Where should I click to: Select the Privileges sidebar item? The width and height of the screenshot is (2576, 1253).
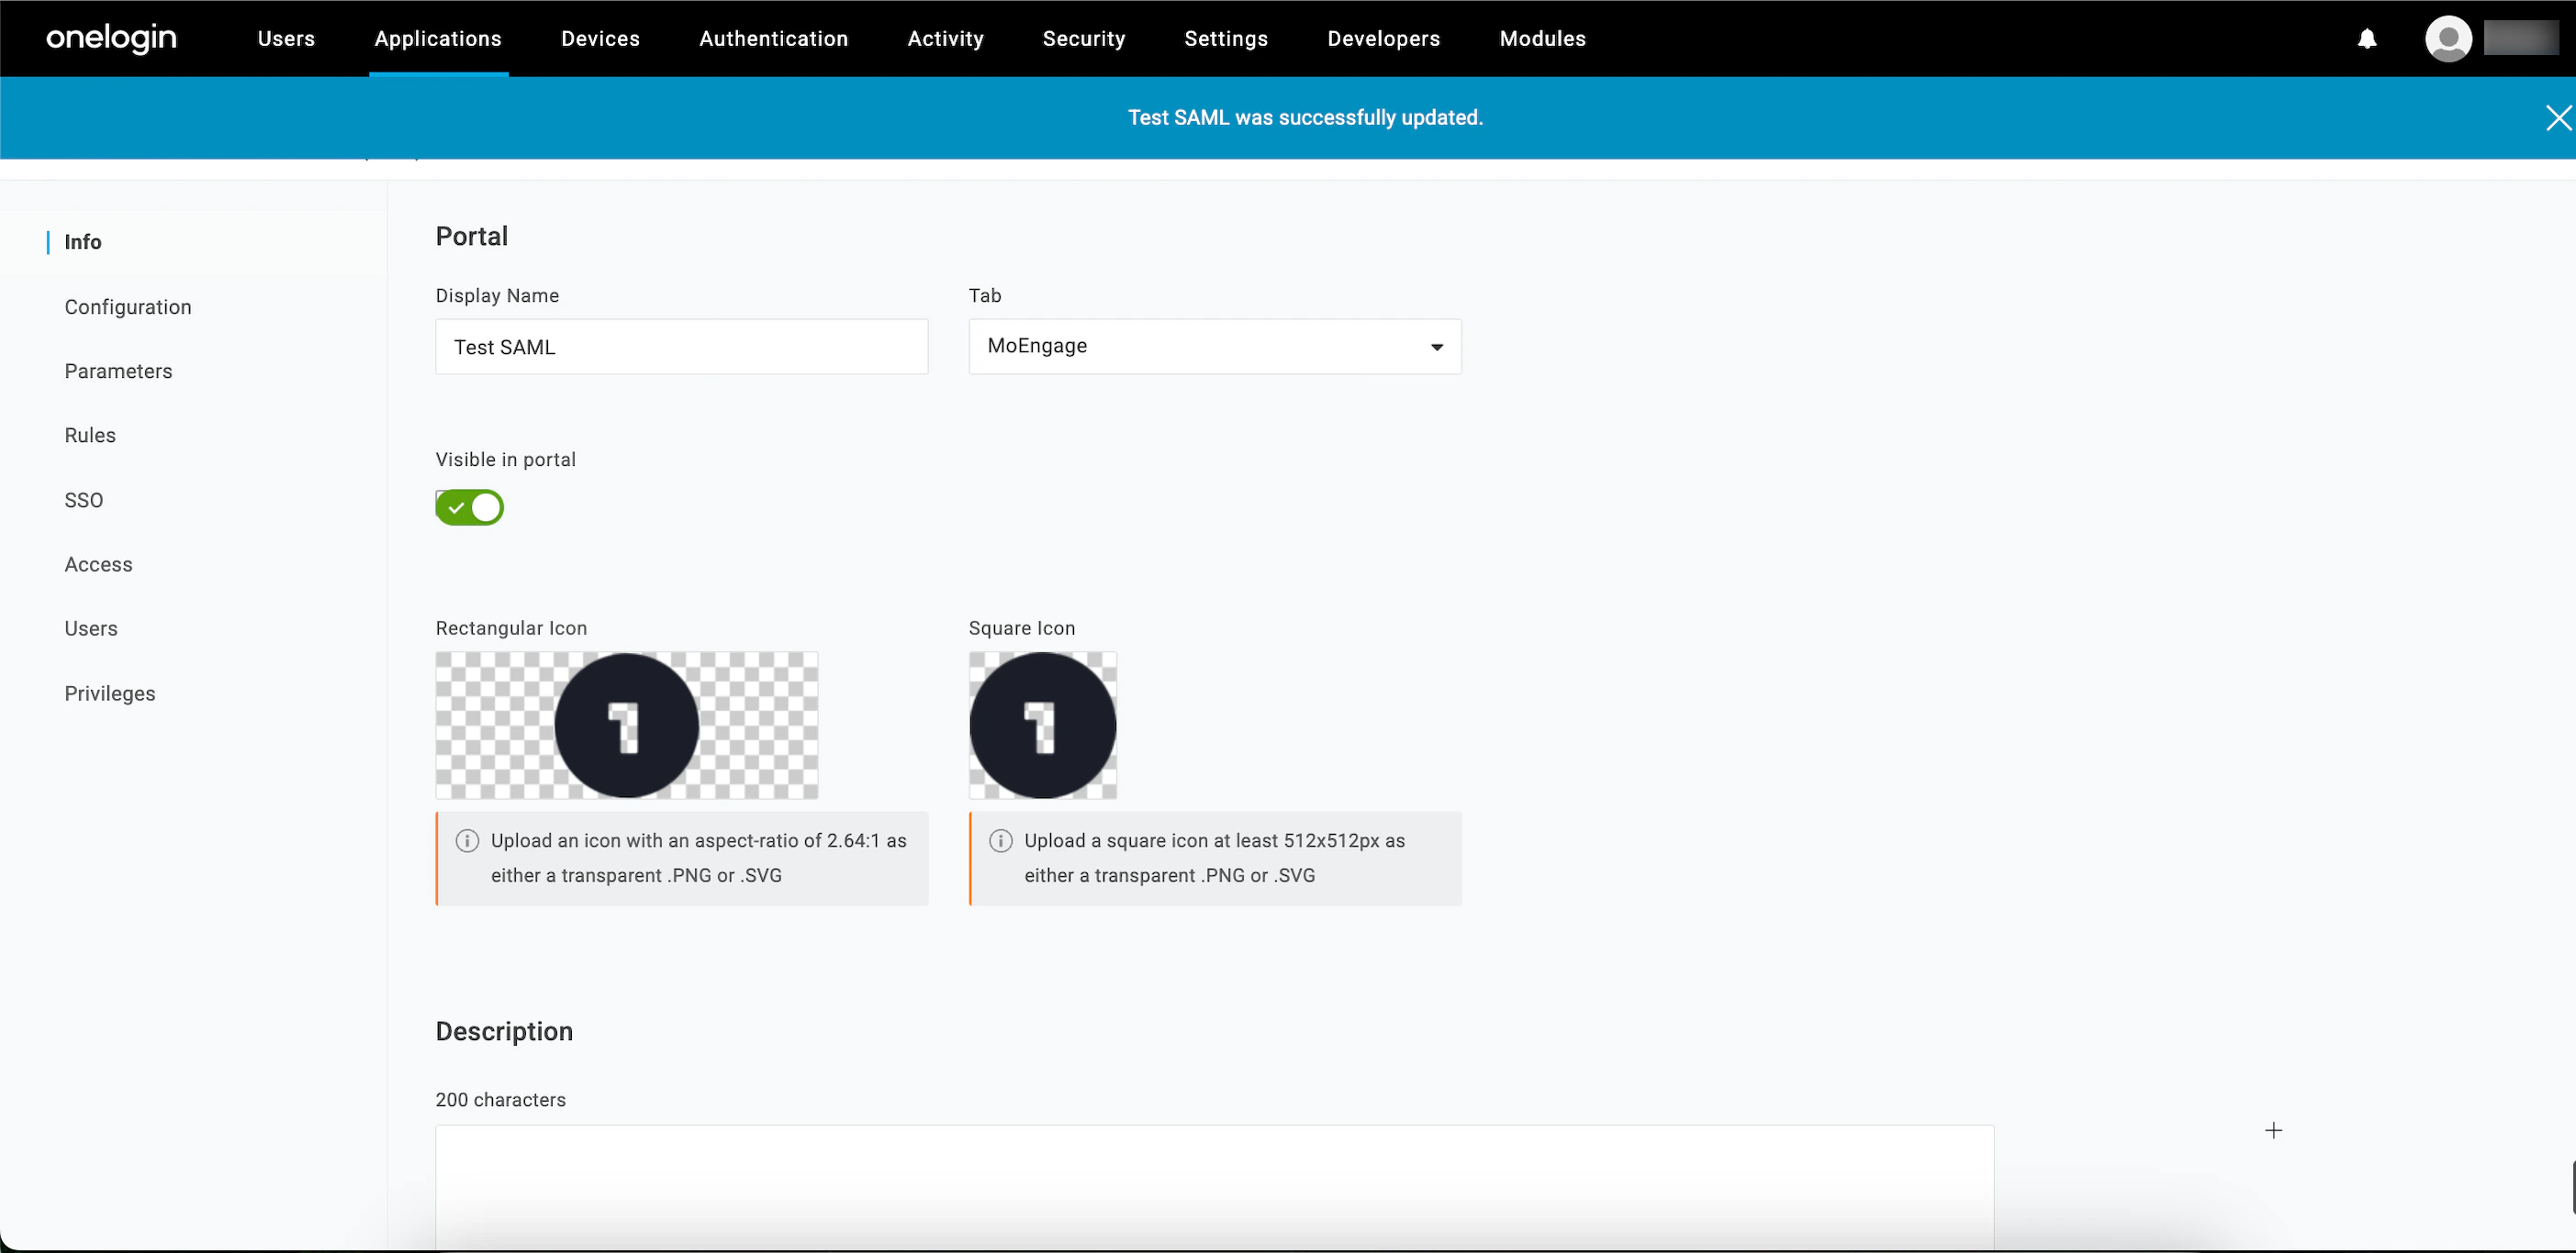tap(110, 693)
